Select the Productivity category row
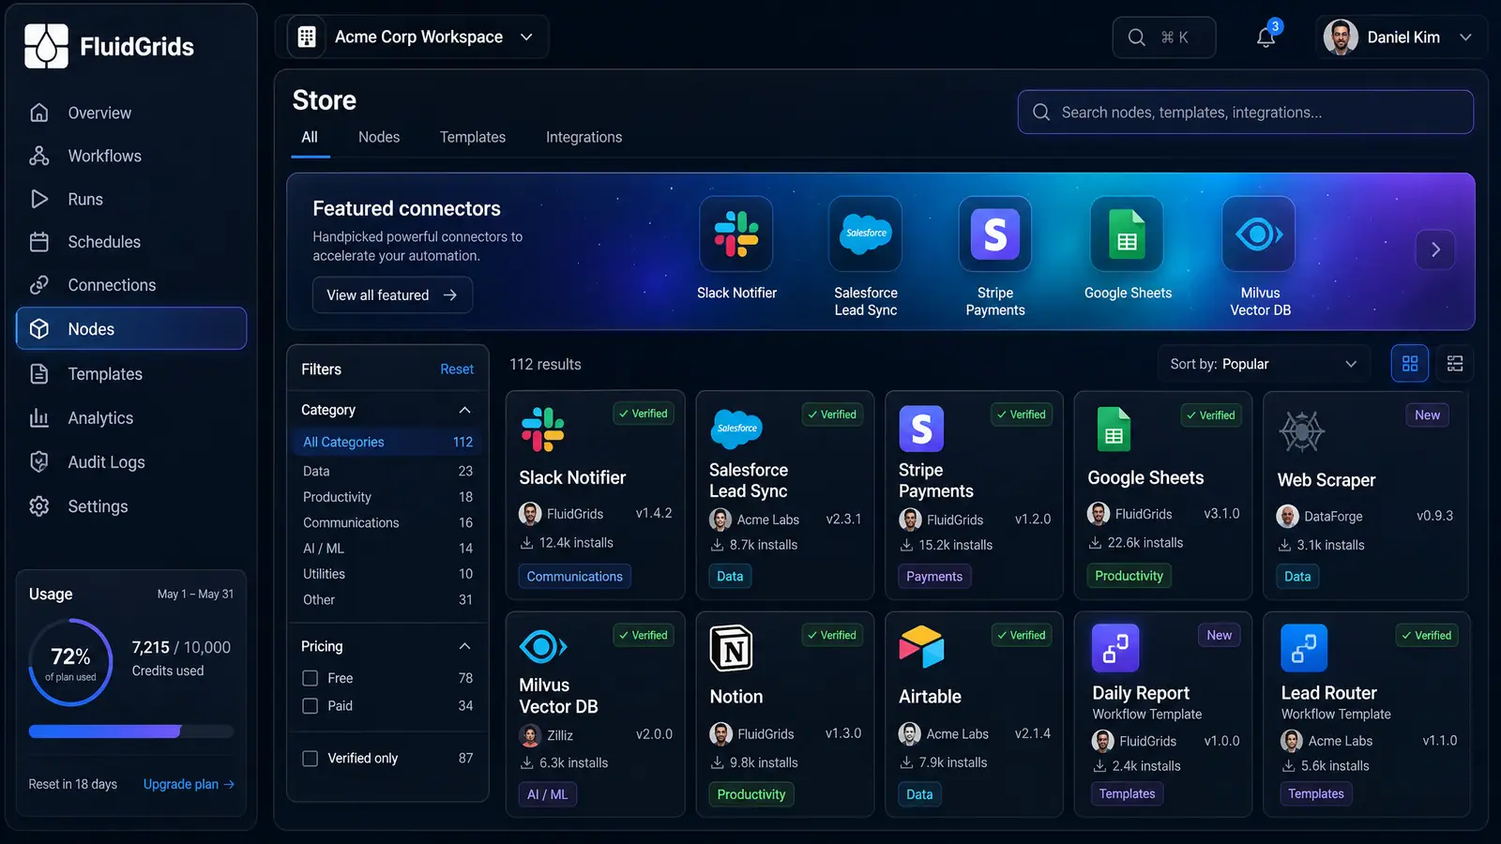1501x844 pixels. [387, 497]
